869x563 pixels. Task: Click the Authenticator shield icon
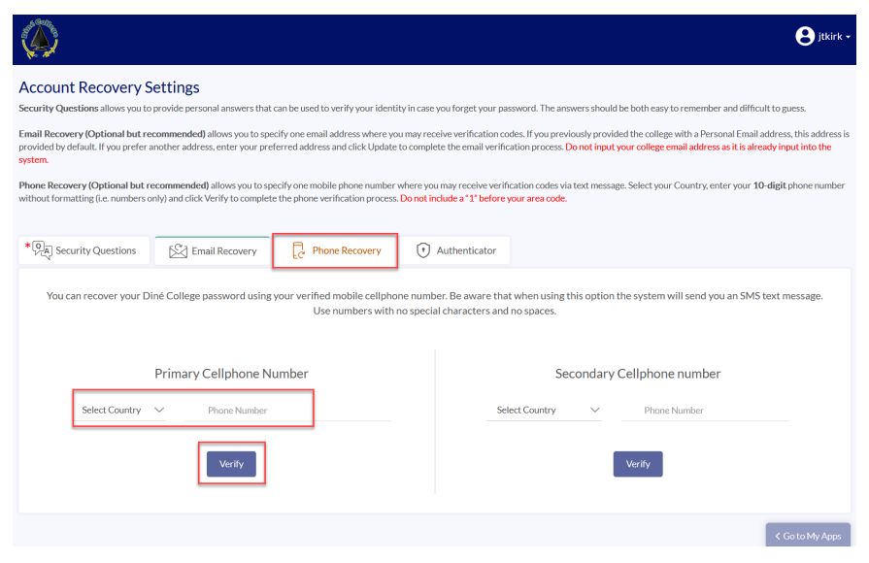[x=423, y=250]
